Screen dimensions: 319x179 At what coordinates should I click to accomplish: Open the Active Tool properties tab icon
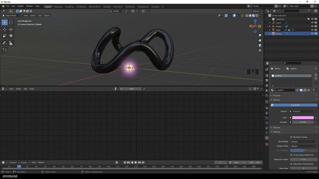(267, 70)
